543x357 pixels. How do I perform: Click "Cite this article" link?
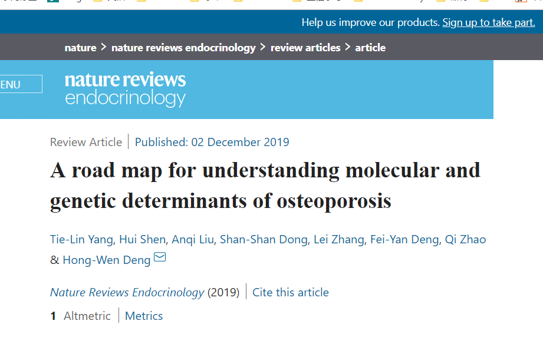point(291,293)
